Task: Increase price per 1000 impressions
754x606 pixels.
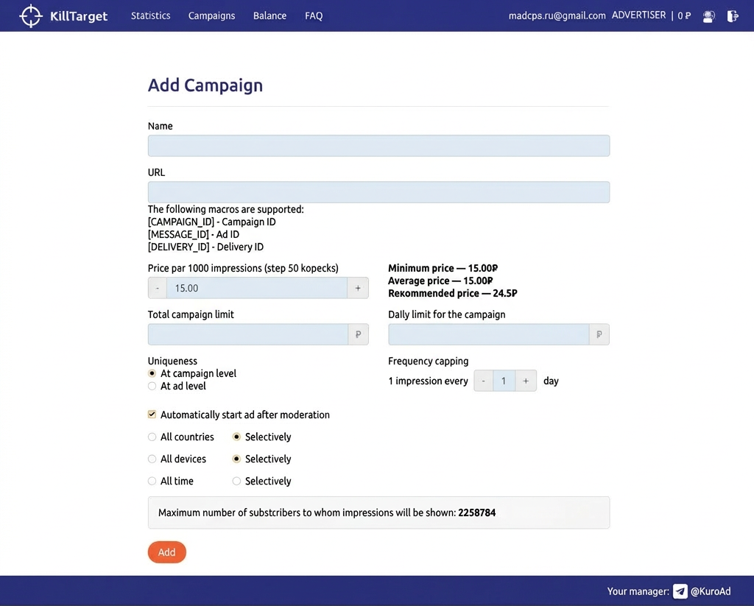Action: coord(358,288)
